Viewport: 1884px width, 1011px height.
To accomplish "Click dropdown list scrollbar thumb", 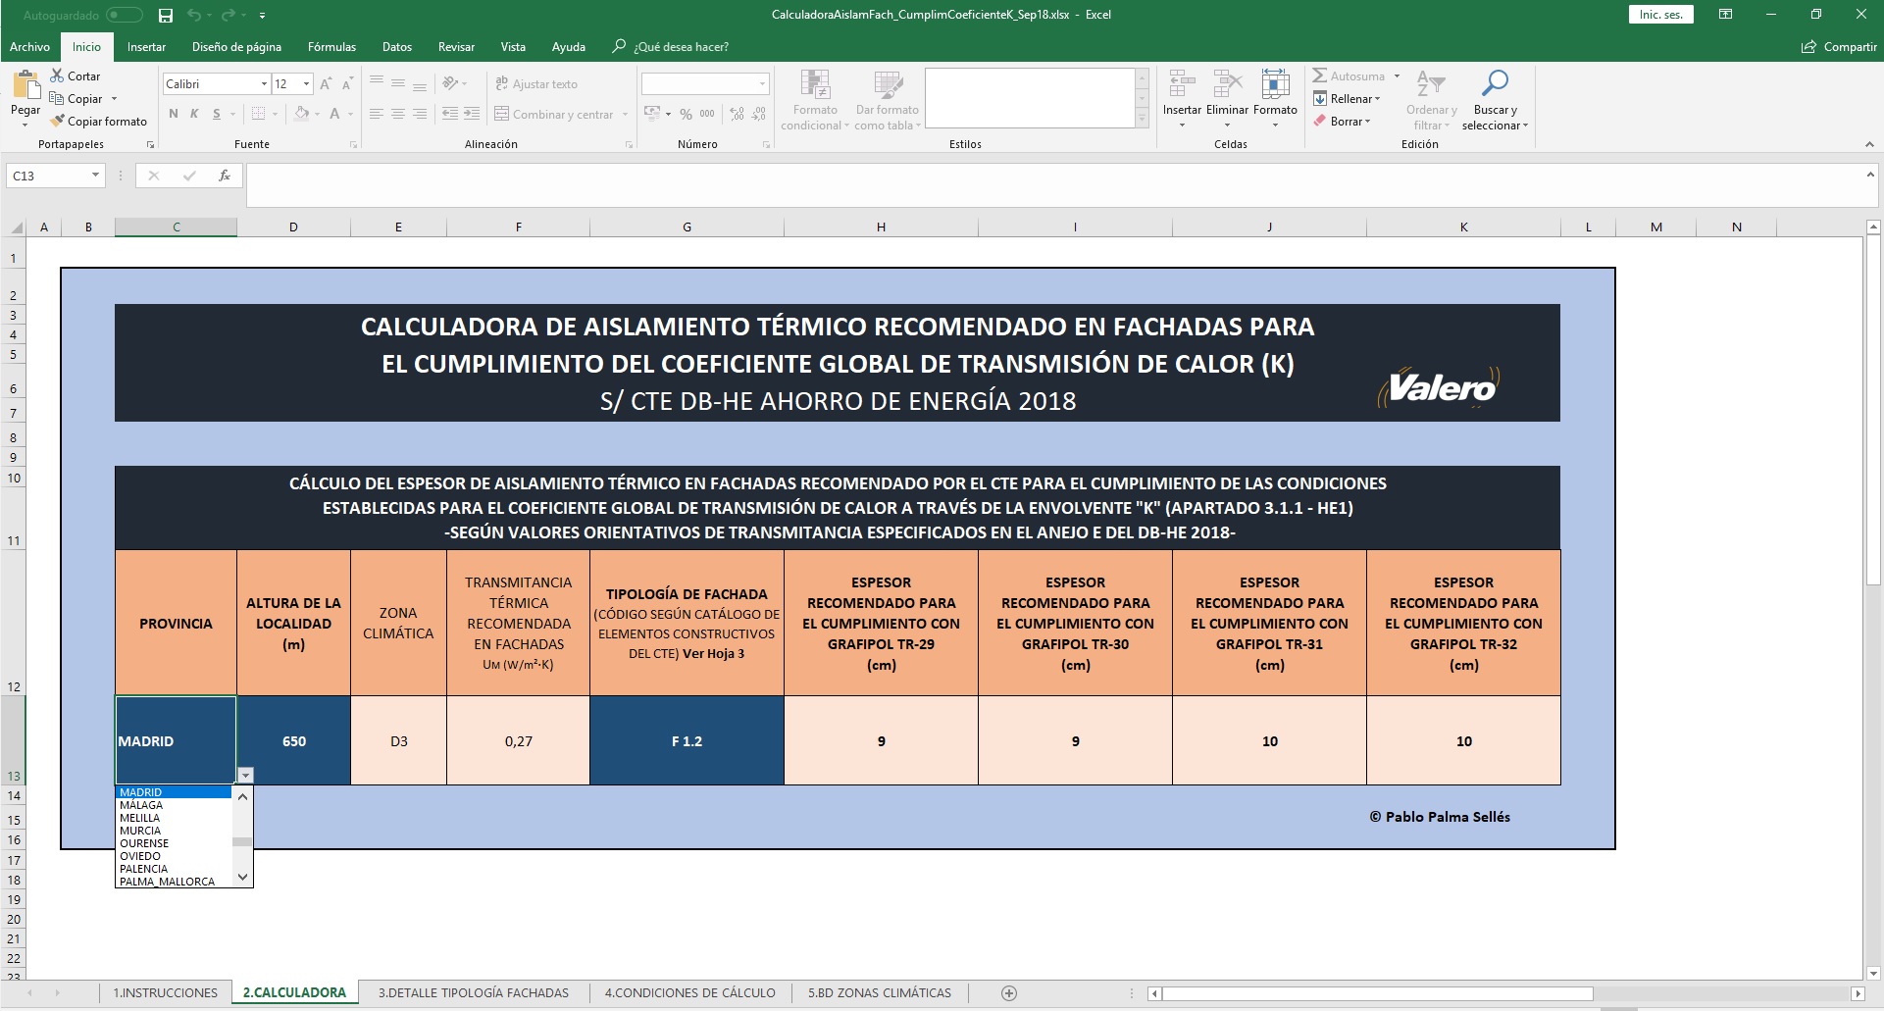I will (241, 841).
